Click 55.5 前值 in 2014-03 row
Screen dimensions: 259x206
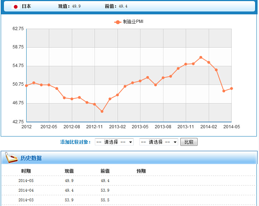(105, 200)
